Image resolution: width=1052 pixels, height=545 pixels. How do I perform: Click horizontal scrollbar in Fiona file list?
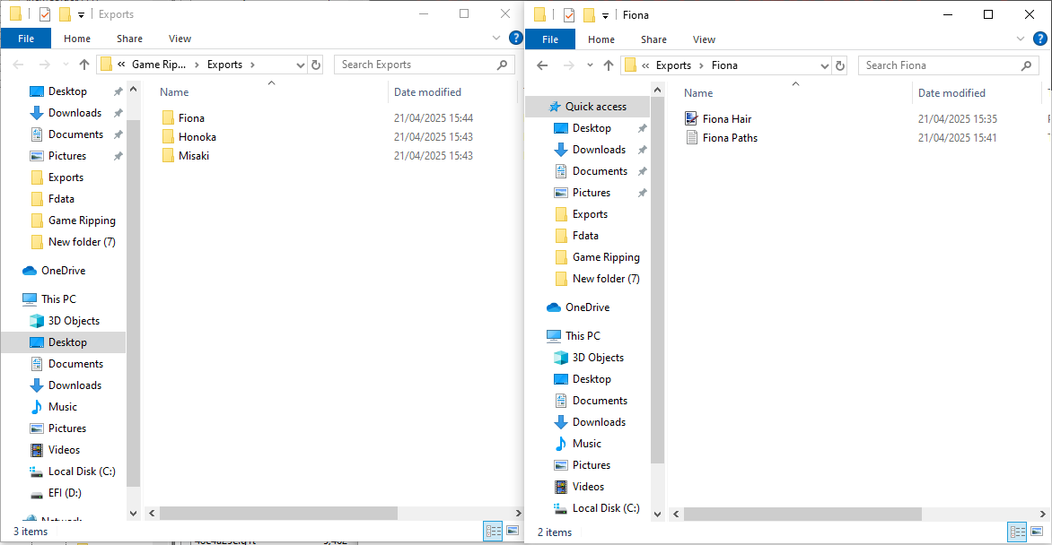click(802, 515)
